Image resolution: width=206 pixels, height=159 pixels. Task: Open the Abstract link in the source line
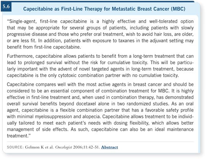pyautogui.click(x=109, y=147)
